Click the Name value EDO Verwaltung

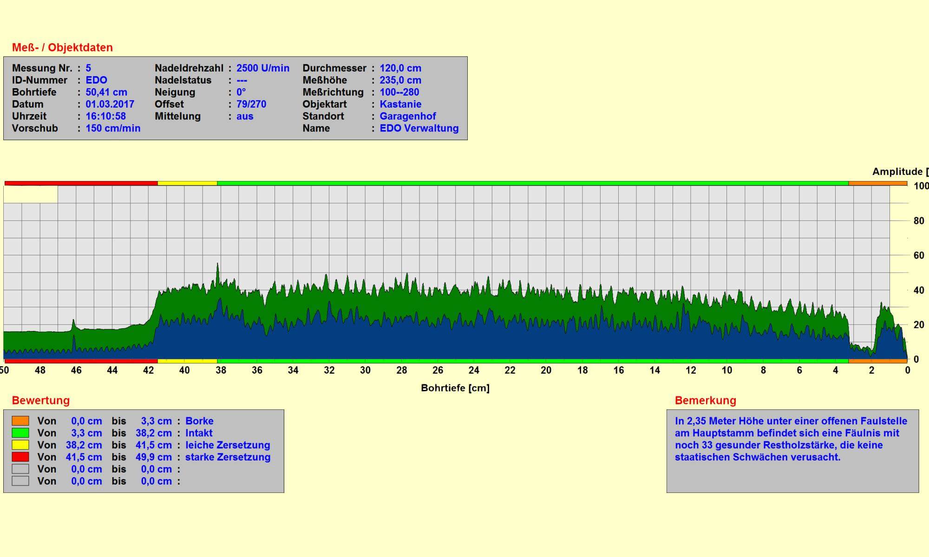click(x=419, y=129)
